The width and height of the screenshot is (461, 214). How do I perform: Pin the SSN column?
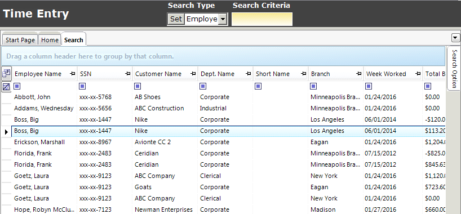127,74
